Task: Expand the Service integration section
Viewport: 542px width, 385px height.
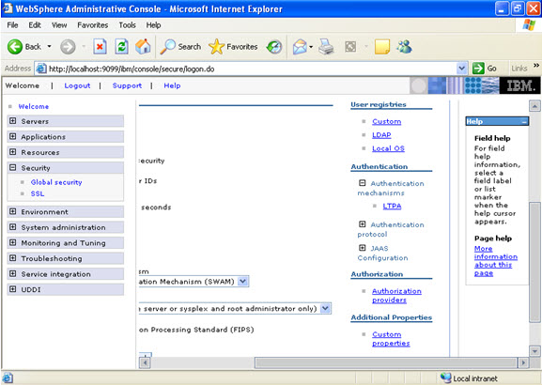Action: pyautogui.click(x=13, y=273)
